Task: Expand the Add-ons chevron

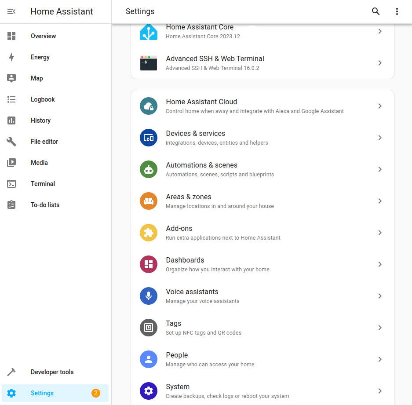Action: coord(380,233)
